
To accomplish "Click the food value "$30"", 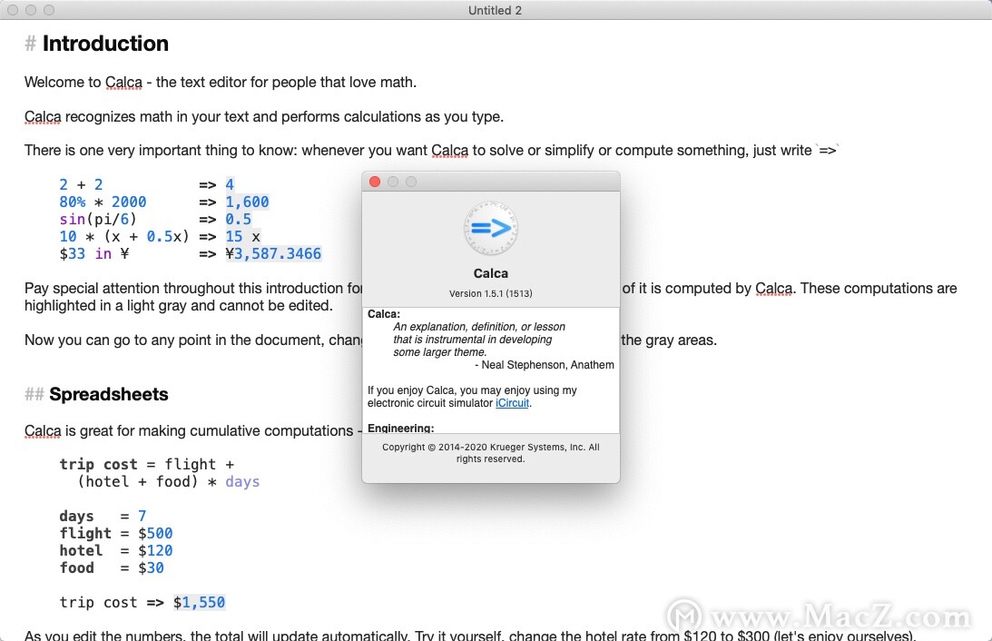I will [x=151, y=568].
